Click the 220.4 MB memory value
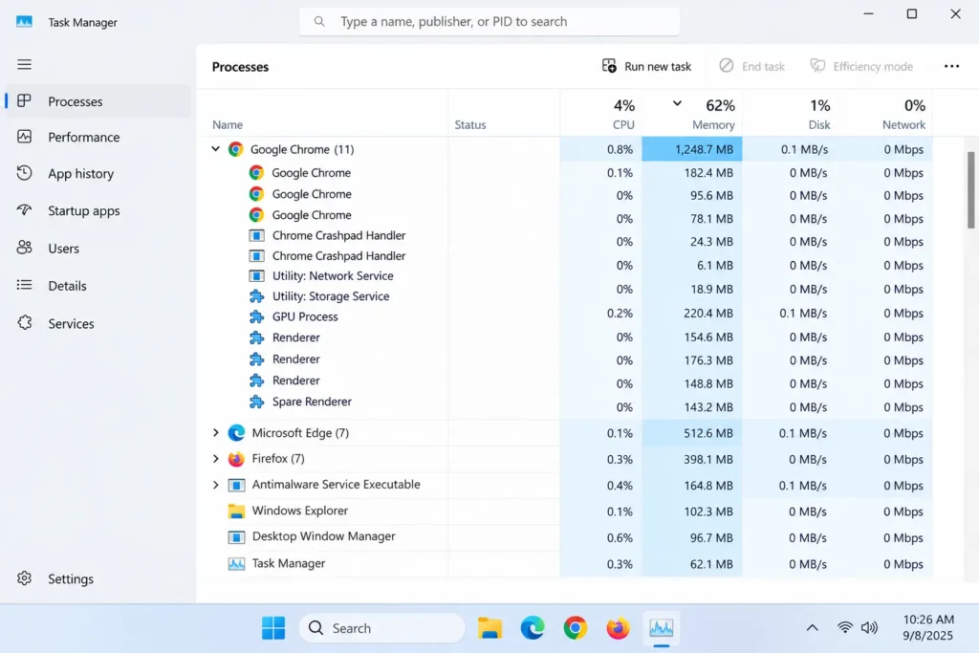Viewport: 979px width, 653px height. coord(708,314)
